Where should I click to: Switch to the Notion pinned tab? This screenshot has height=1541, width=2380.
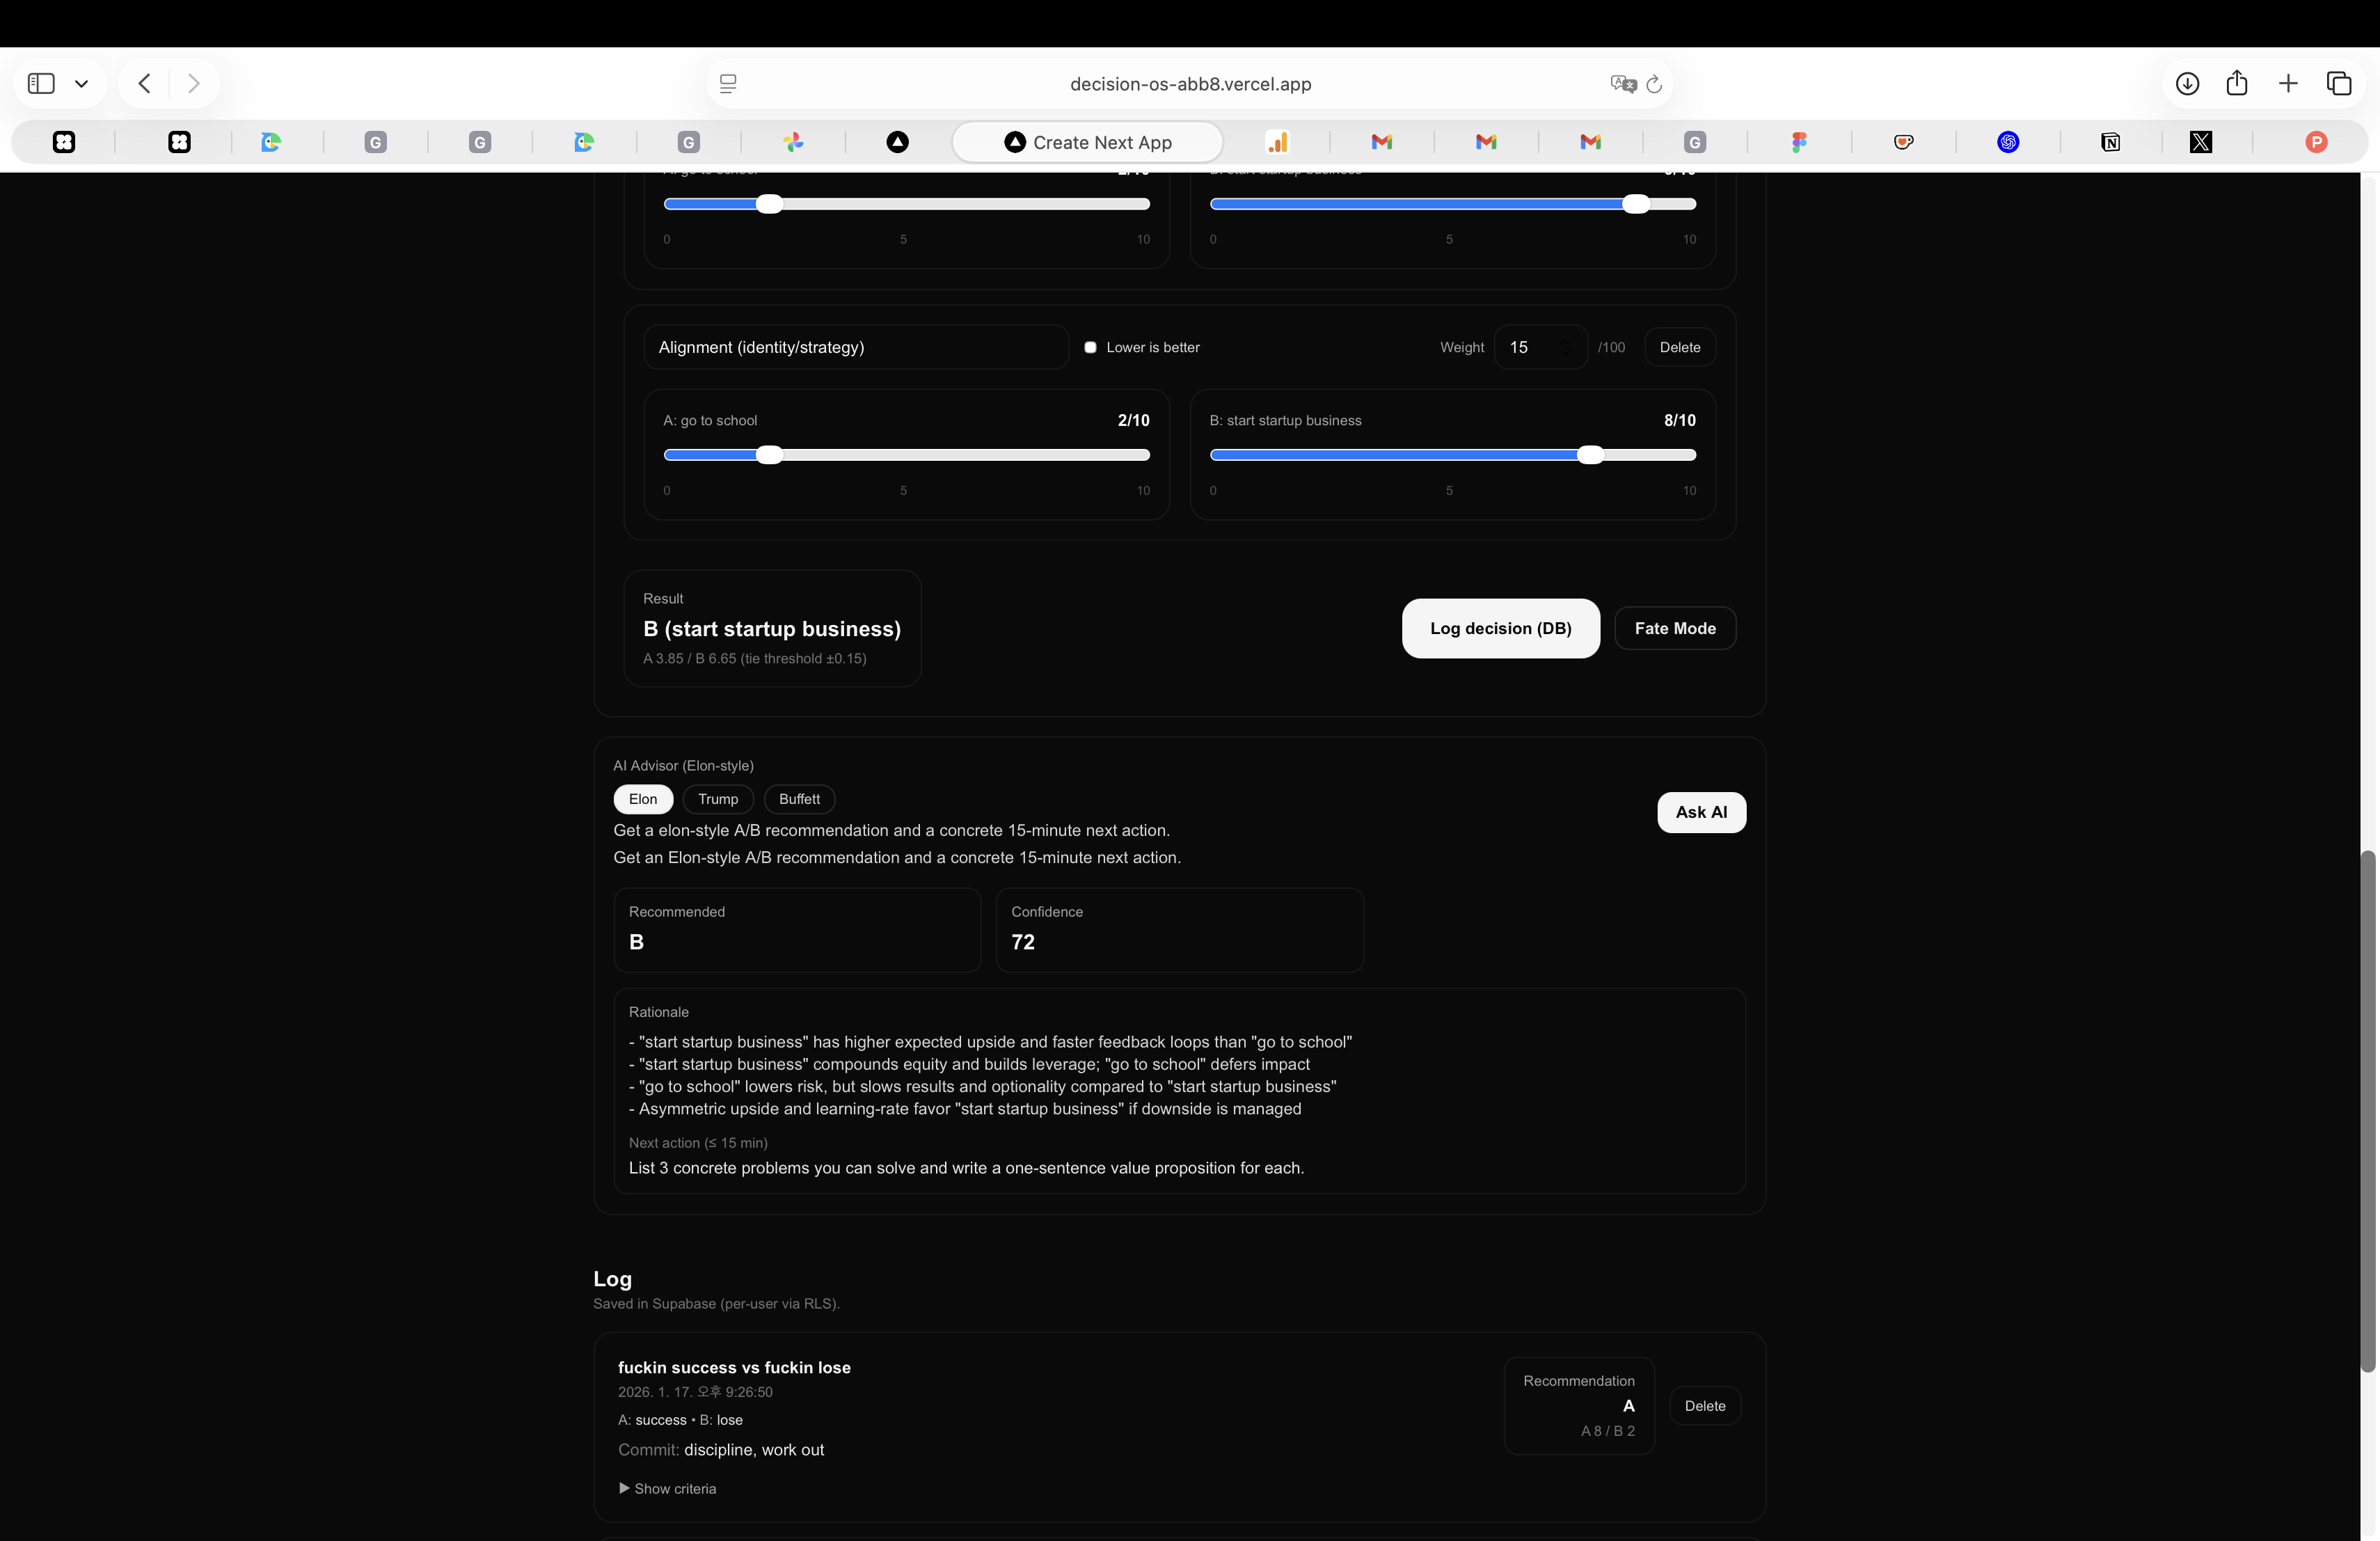tap(2110, 142)
